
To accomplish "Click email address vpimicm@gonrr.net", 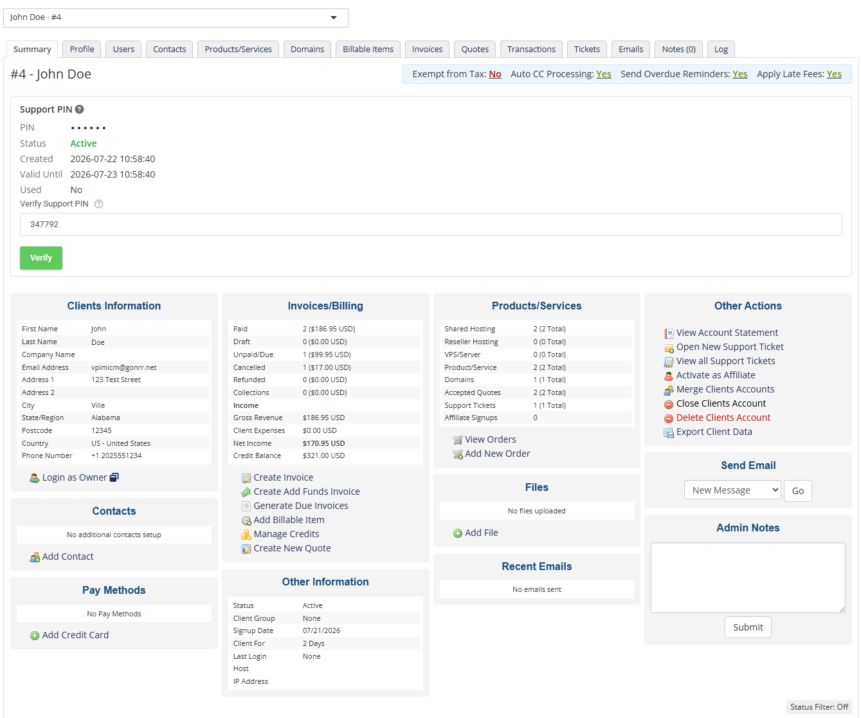I will tap(124, 367).
